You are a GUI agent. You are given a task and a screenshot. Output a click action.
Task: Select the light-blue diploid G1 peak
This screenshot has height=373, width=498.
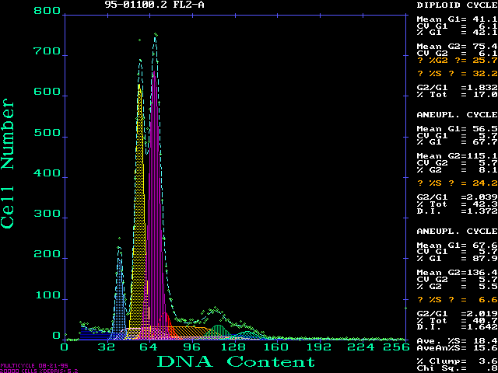(119, 302)
